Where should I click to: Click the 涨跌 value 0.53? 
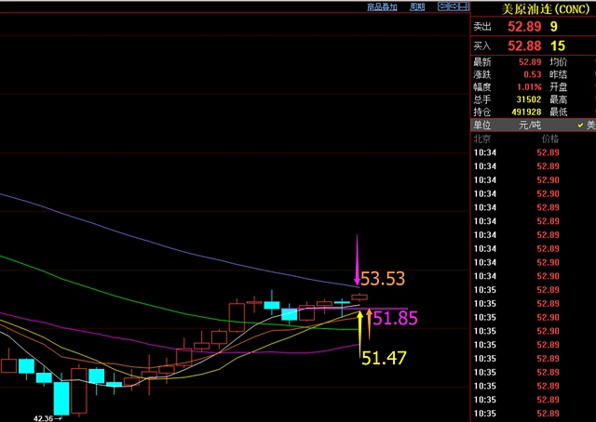tap(532, 74)
